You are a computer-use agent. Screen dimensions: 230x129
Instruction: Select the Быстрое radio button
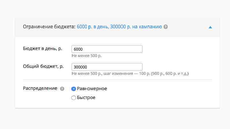tap(73, 98)
